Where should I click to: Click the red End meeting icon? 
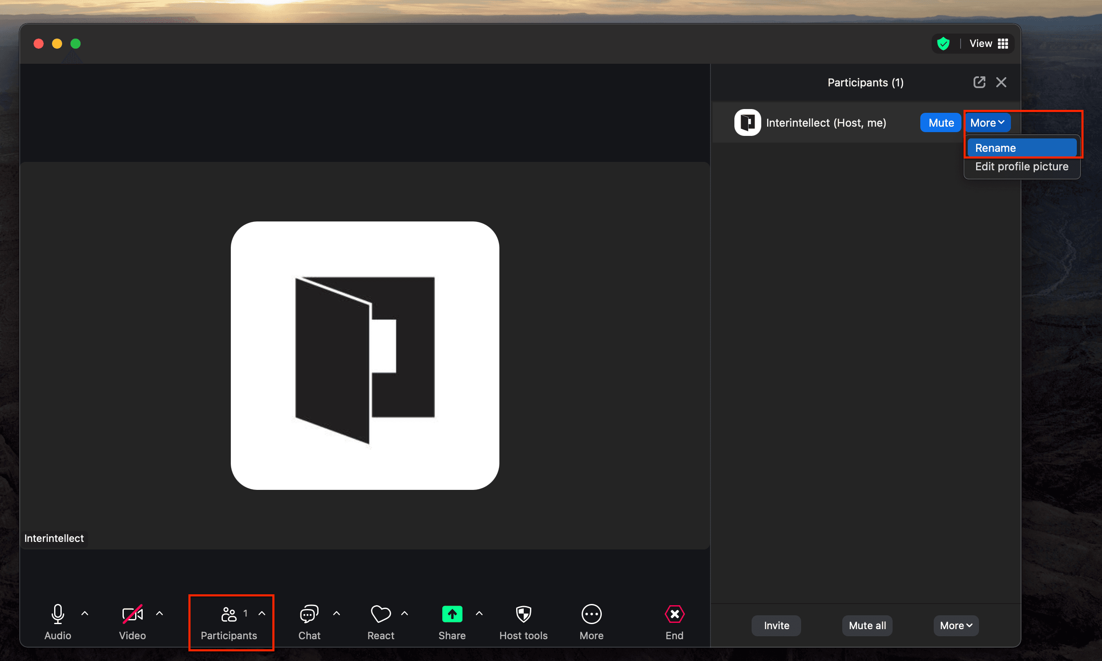coord(675,614)
